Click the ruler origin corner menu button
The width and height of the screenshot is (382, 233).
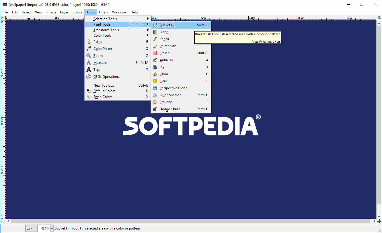[3, 17]
